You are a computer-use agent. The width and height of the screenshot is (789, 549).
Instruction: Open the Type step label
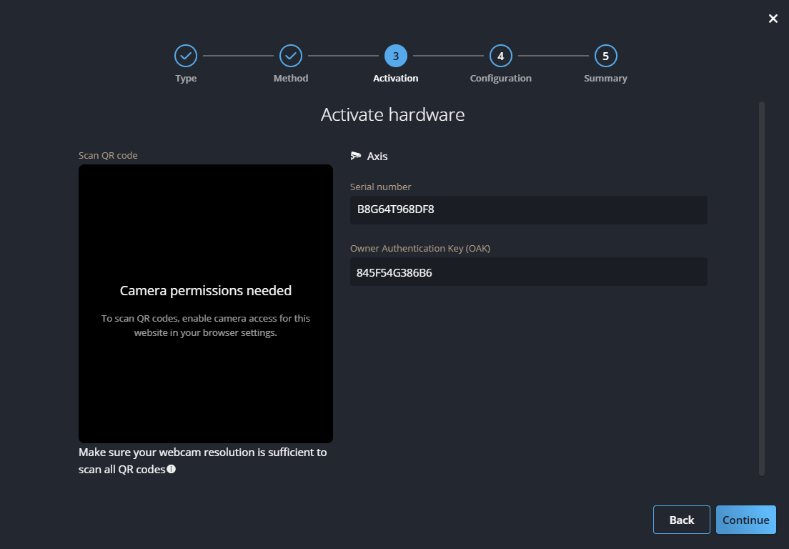[x=186, y=79]
